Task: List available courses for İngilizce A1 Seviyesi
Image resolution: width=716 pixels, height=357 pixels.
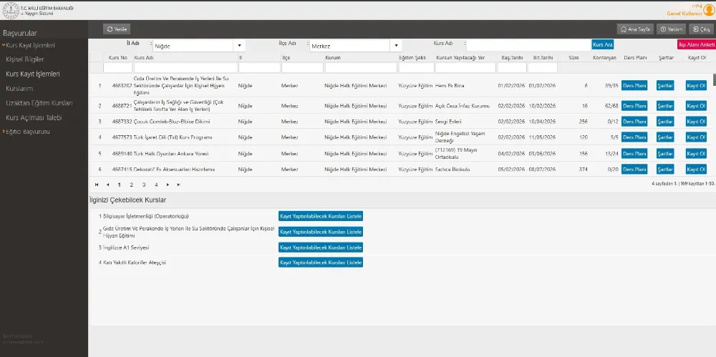Action: click(320, 248)
